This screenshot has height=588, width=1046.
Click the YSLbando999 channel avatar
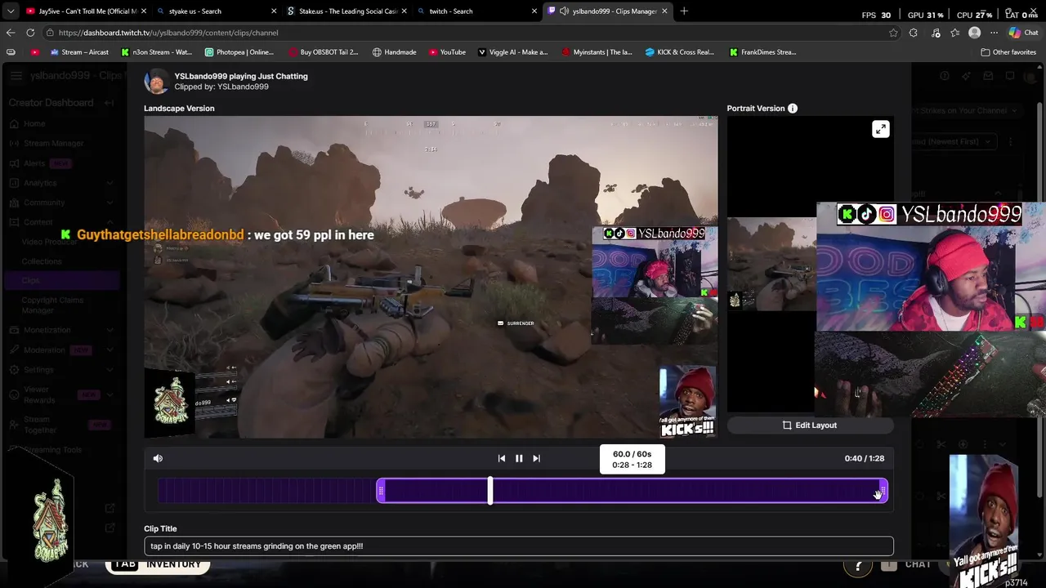[157, 81]
